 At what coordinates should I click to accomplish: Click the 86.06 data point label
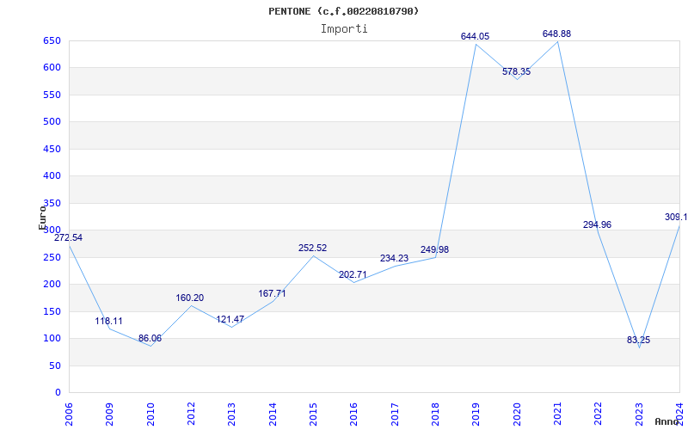tap(150, 338)
